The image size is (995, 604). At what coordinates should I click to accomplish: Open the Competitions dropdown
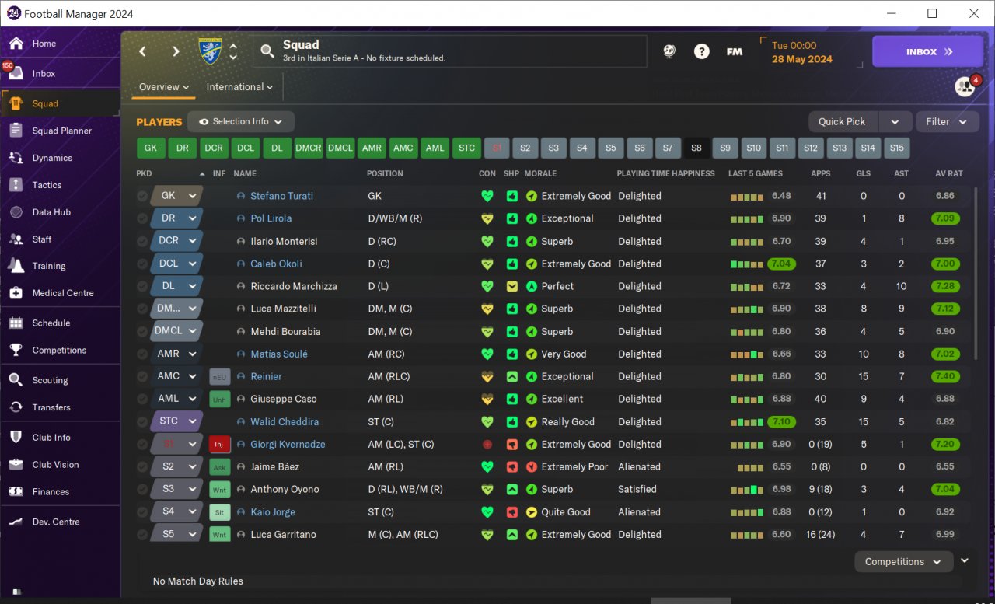902,562
